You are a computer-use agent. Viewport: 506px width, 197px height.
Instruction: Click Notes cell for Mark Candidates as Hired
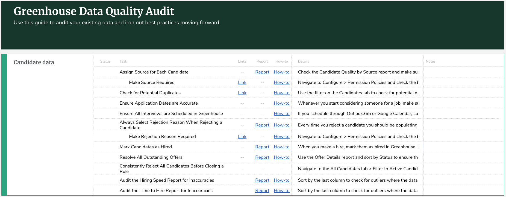pos(463,147)
